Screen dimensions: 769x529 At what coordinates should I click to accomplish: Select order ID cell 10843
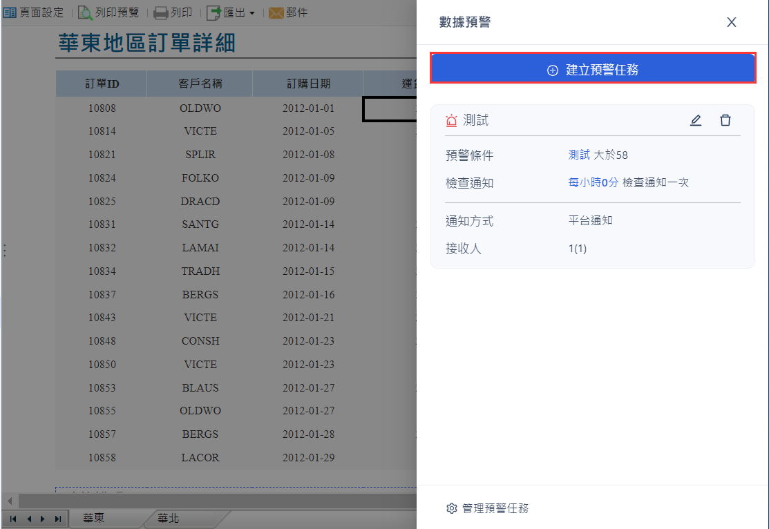point(102,317)
